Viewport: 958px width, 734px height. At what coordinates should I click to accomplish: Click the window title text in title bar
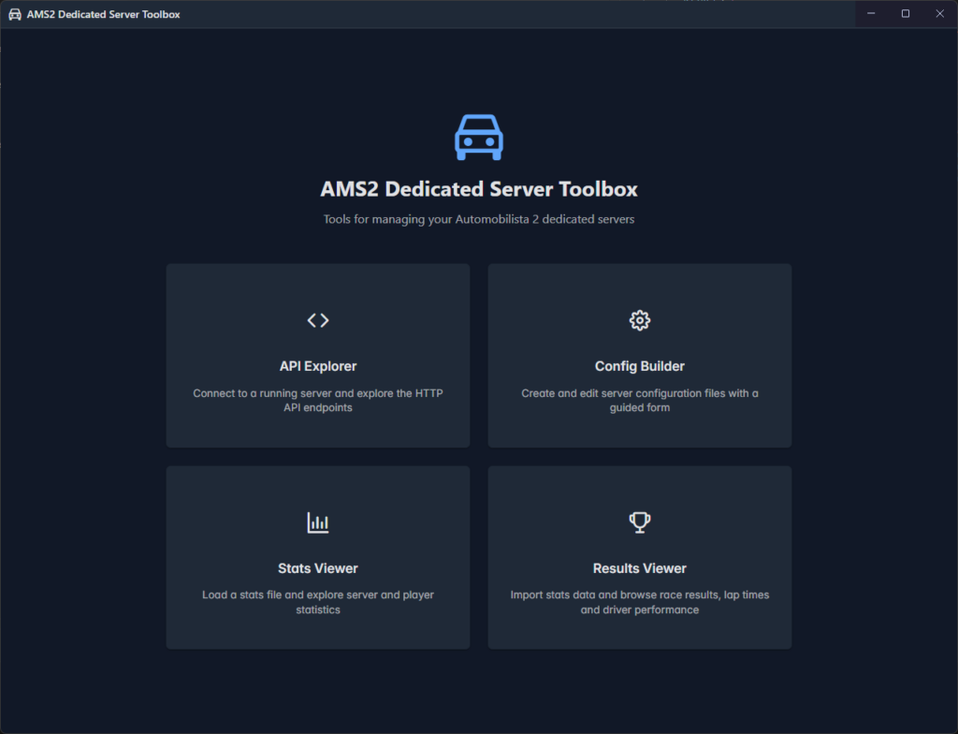click(x=103, y=14)
